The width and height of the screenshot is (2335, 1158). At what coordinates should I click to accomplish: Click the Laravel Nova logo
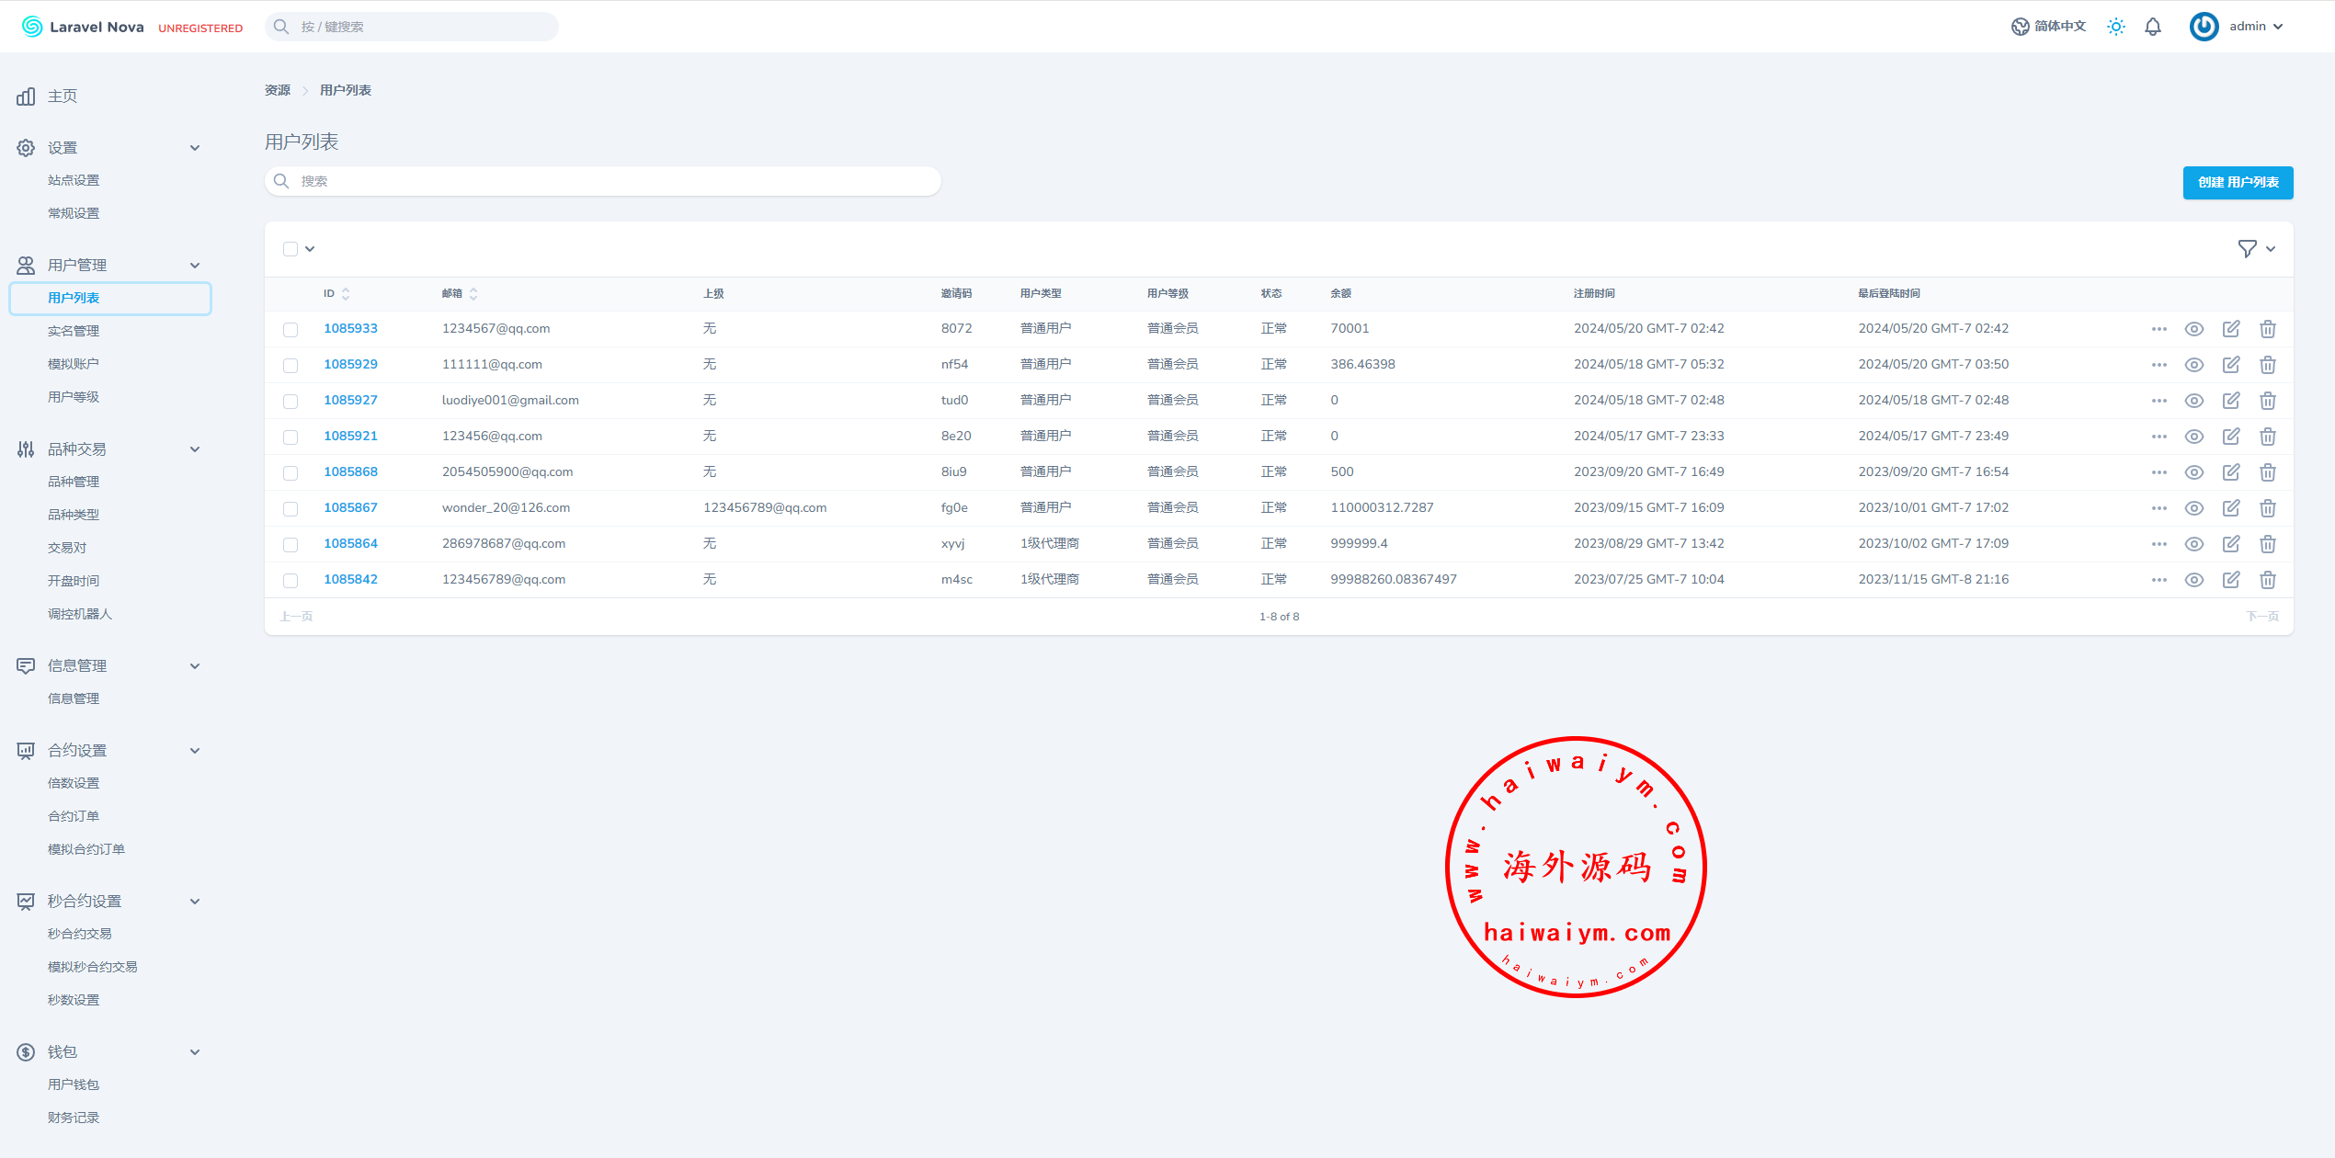point(83,27)
